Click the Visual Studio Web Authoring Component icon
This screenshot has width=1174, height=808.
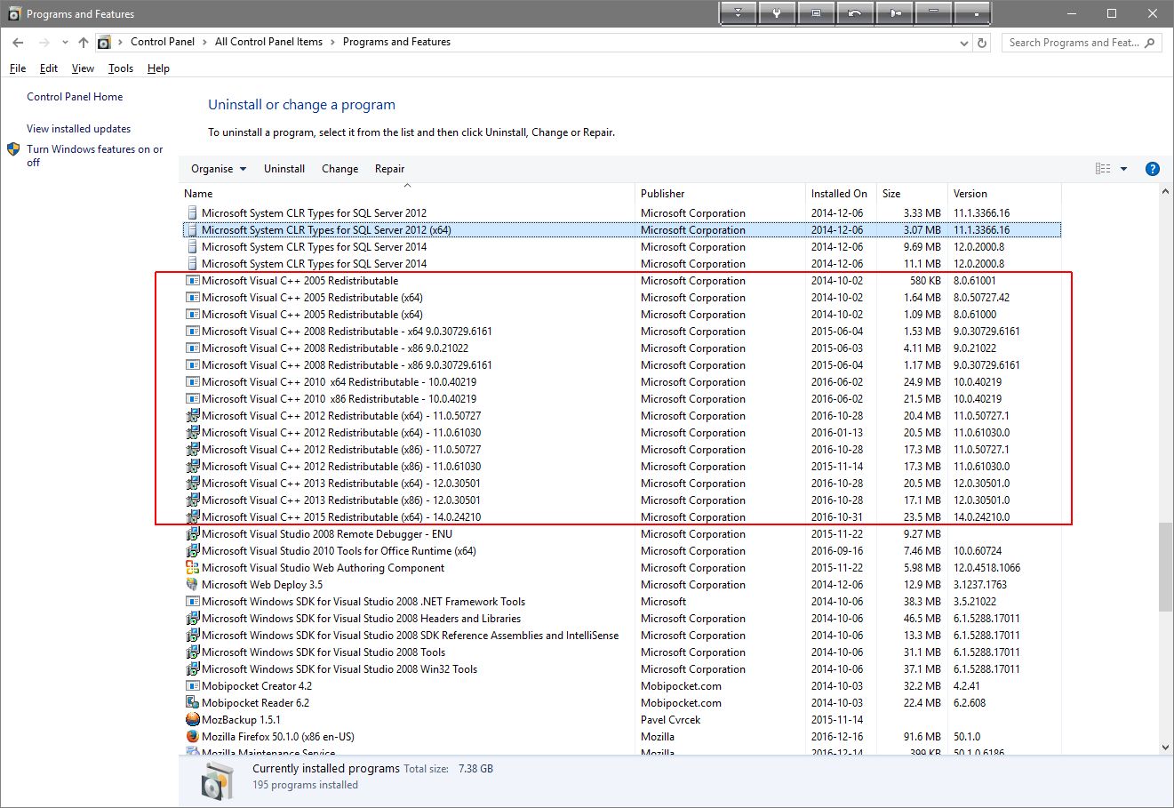193,568
